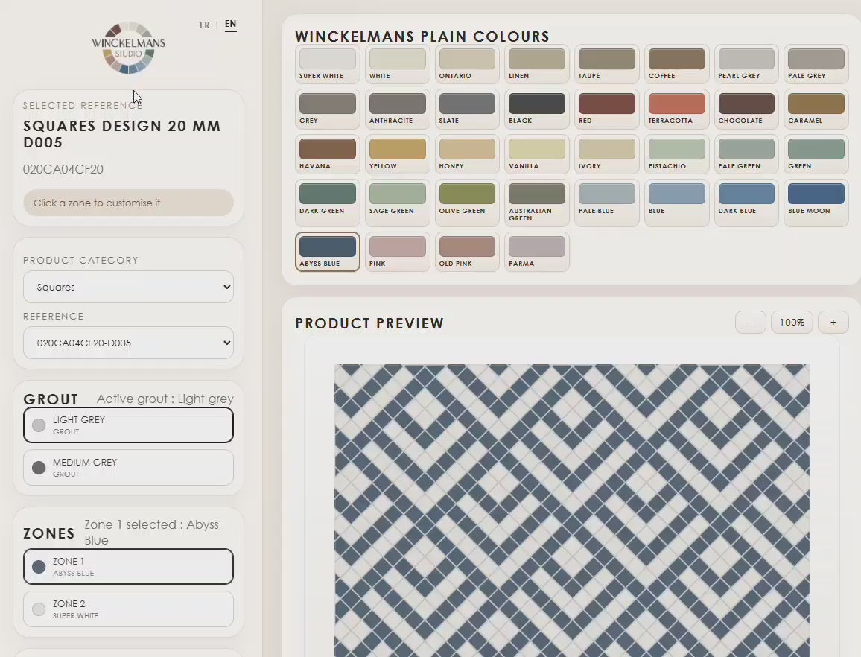The width and height of the screenshot is (861, 657).
Task: Select the Pale Blue colour swatch
Action: (x=607, y=203)
